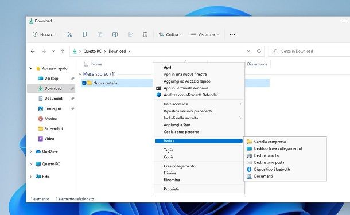Click the Paste icon in toolbar
350x215 pixels.
coord(100,34)
